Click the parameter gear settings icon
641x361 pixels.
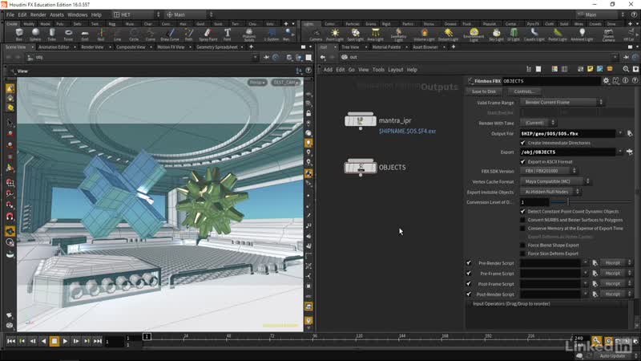pos(606,81)
